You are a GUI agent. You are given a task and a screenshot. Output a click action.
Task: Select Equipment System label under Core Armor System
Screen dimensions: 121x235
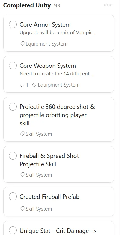click(x=46, y=44)
